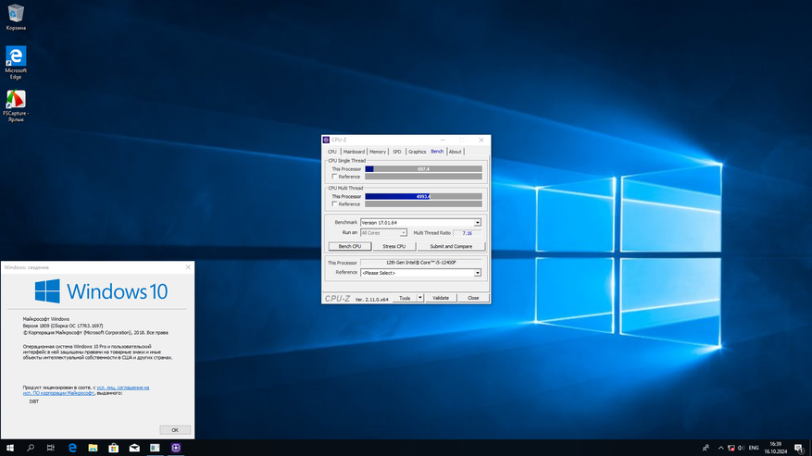The width and height of the screenshot is (812, 456).
Task: Open the Mail app from taskbar
Action: tap(134, 448)
